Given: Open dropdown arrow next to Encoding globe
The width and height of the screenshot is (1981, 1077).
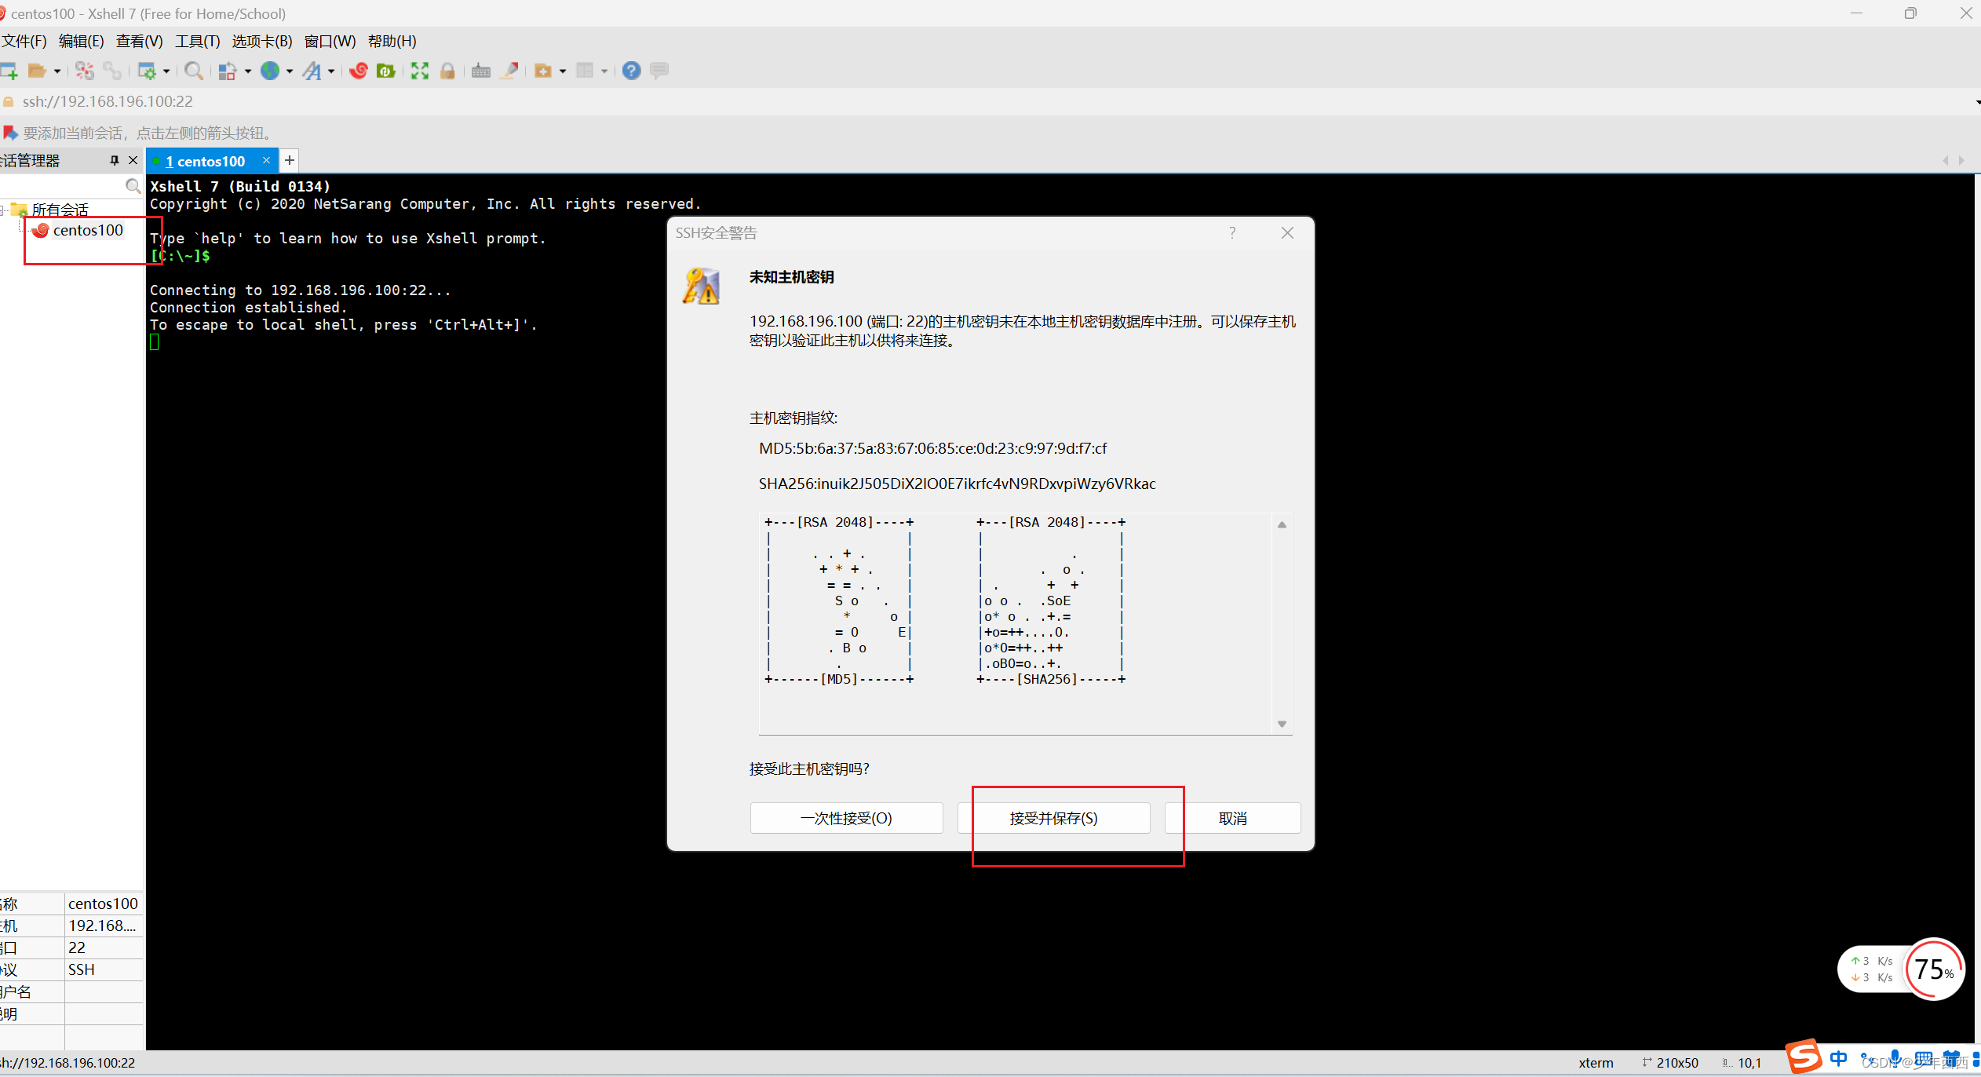Looking at the screenshot, I should pos(290,71).
